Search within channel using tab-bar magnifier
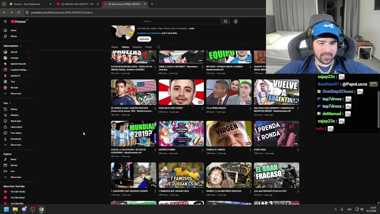Image resolution: width=380 pixels, height=214 pixels. [159, 47]
